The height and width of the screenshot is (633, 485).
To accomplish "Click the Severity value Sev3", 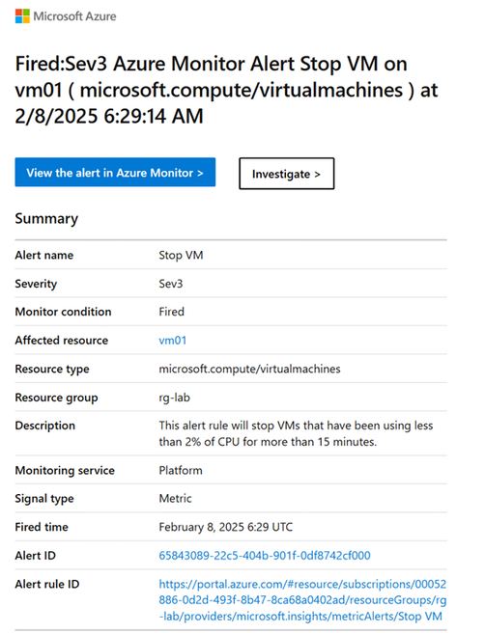I will [x=171, y=284].
